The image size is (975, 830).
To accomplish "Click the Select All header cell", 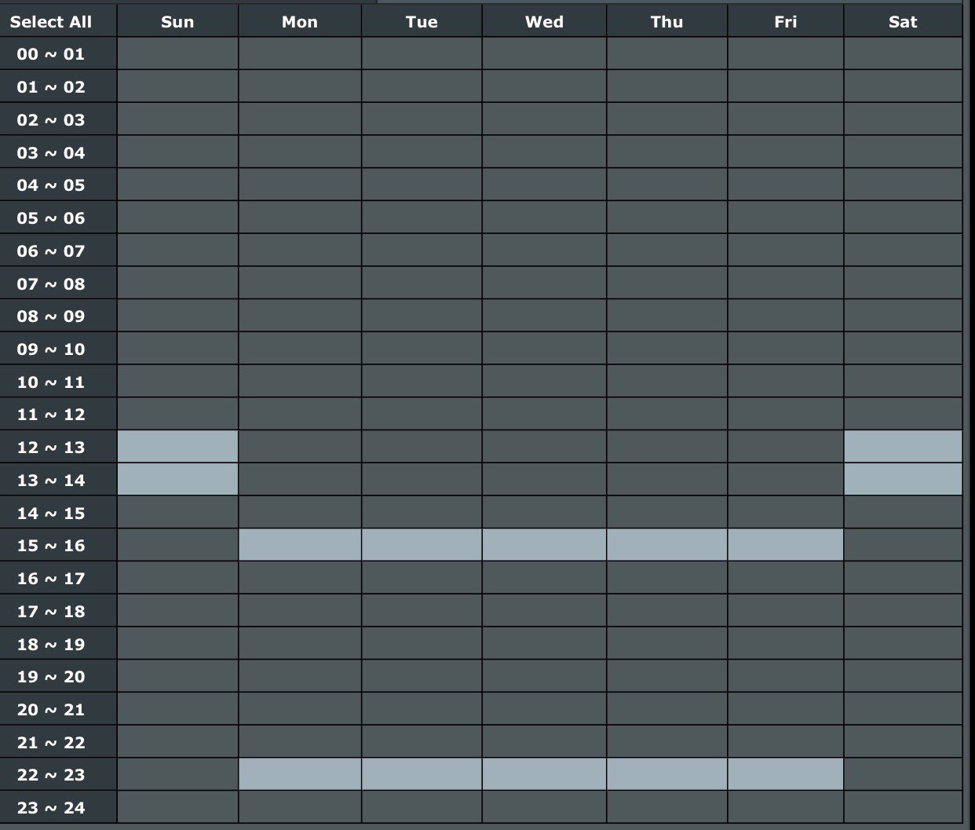I will [x=51, y=22].
